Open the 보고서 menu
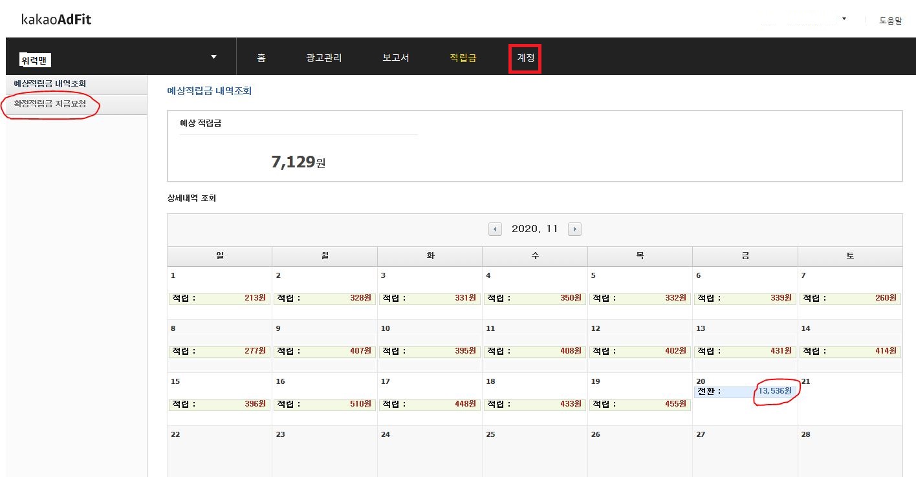The image size is (916, 477). pyautogui.click(x=396, y=58)
